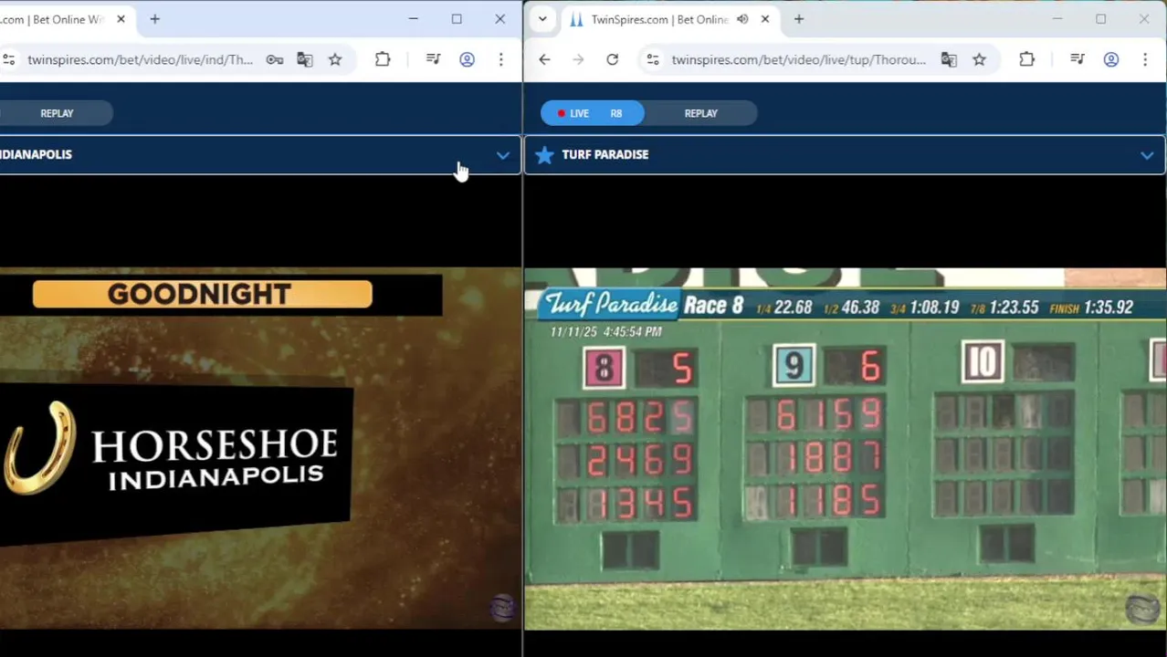Open a new tab in right window
Image resolution: width=1167 pixels, height=657 pixels.
(x=799, y=19)
